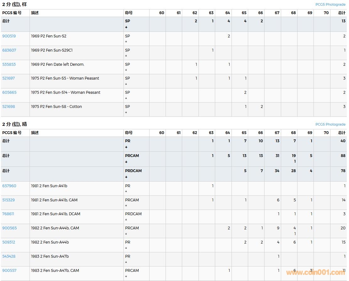
Task: Open PCGS number 509312 link
Action: tap(8, 242)
